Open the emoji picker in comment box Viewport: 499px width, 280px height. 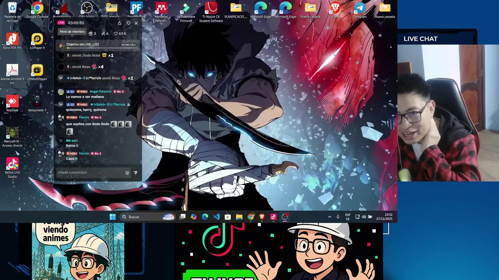(127, 173)
